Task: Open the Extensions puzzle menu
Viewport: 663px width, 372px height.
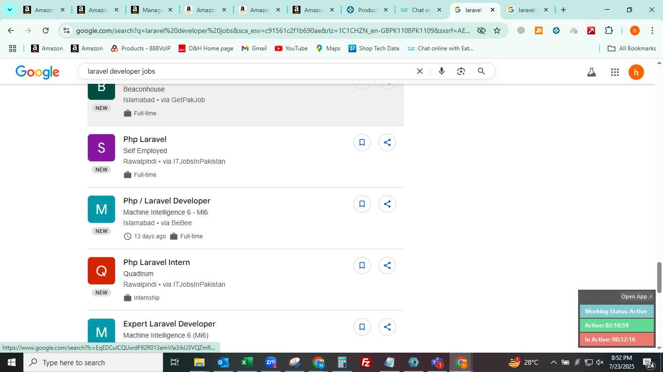Action: tap(609, 31)
